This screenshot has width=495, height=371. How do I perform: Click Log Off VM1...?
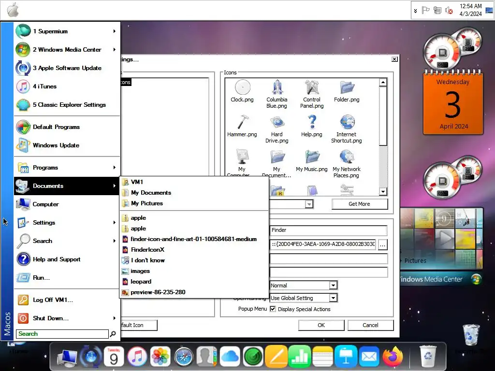[67, 300]
